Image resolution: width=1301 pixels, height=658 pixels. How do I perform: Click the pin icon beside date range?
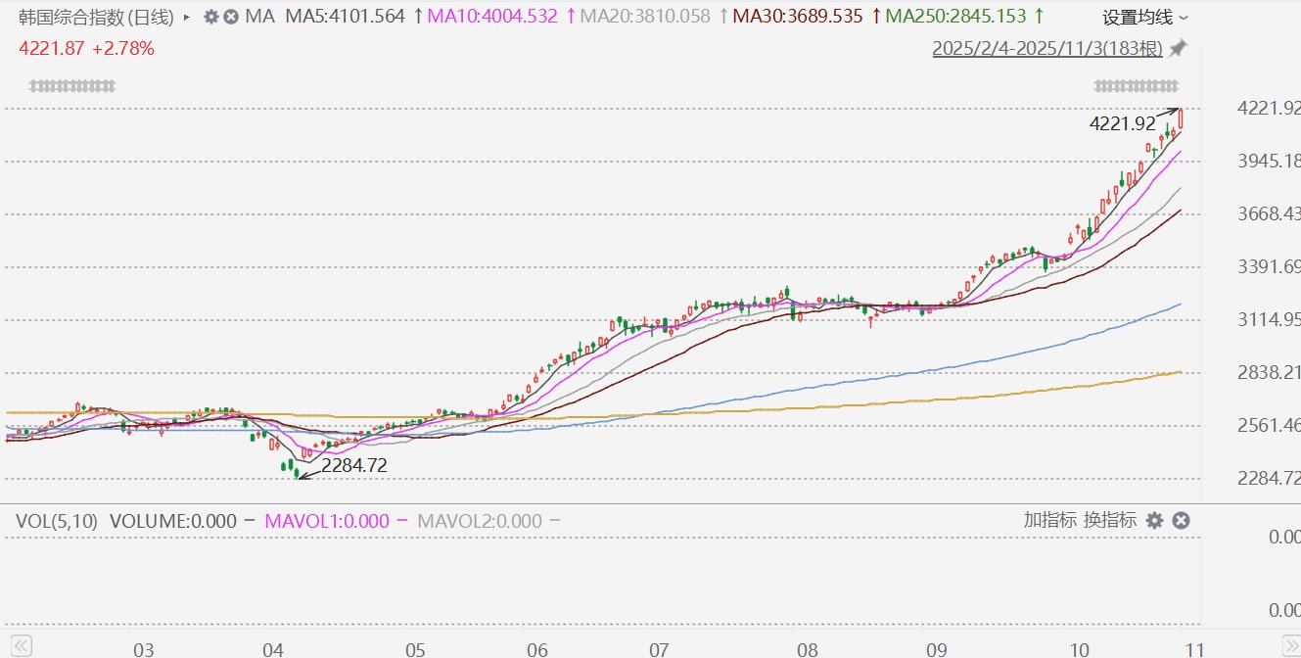[1179, 48]
